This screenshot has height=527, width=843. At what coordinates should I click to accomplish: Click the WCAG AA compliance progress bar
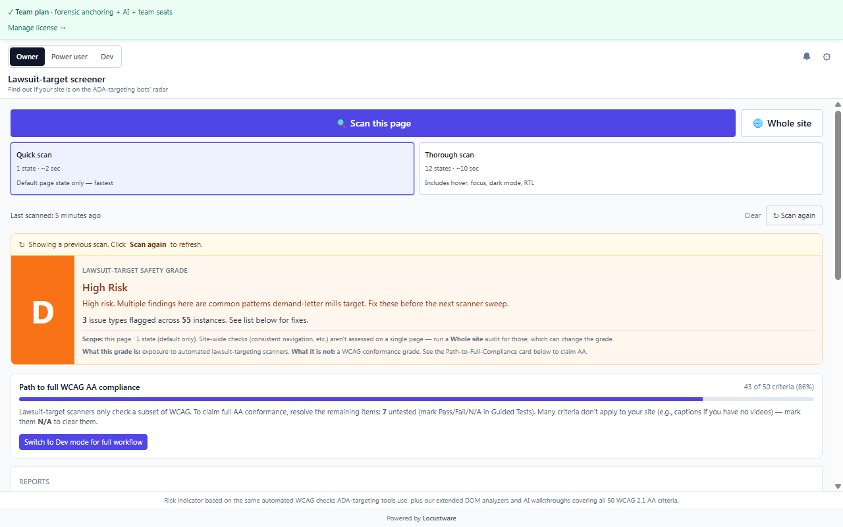pyautogui.click(x=416, y=399)
